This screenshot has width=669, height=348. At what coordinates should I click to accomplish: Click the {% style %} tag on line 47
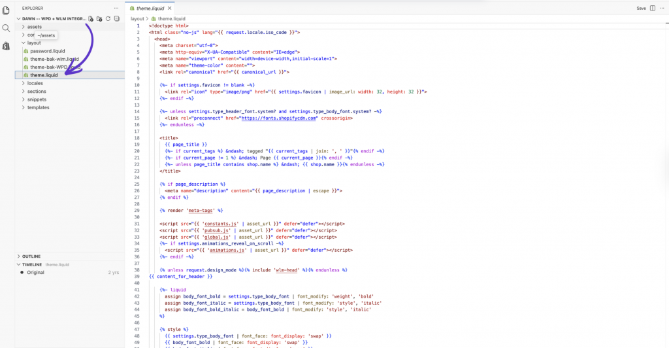pyautogui.click(x=174, y=330)
